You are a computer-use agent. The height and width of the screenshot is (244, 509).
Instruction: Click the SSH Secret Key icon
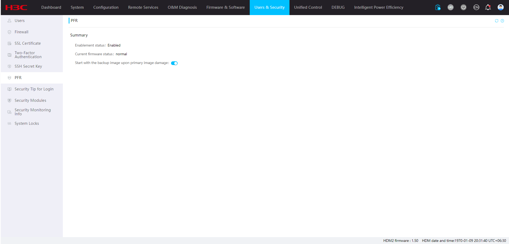tap(9, 66)
